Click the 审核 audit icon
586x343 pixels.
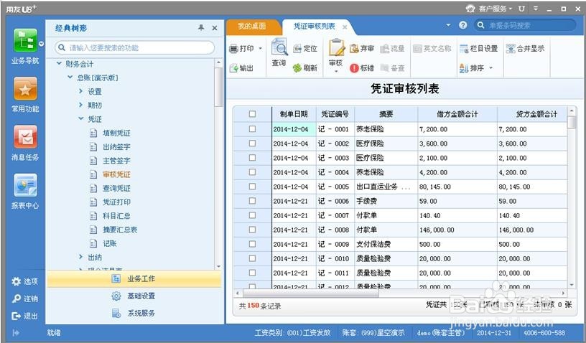336,48
